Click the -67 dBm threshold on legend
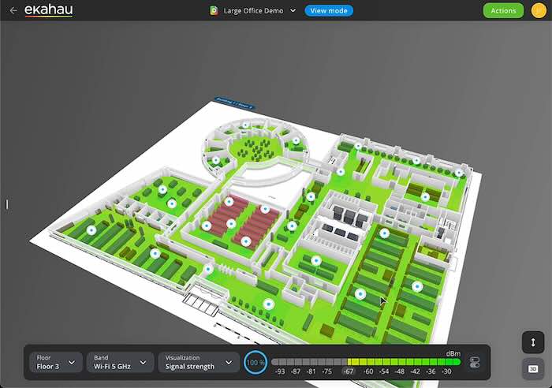The image size is (552, 388). click(x=349, y=371)
